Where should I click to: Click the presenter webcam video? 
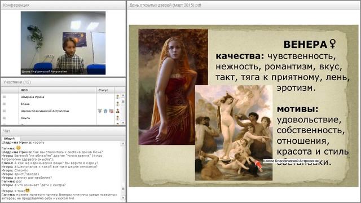[63, 43]
